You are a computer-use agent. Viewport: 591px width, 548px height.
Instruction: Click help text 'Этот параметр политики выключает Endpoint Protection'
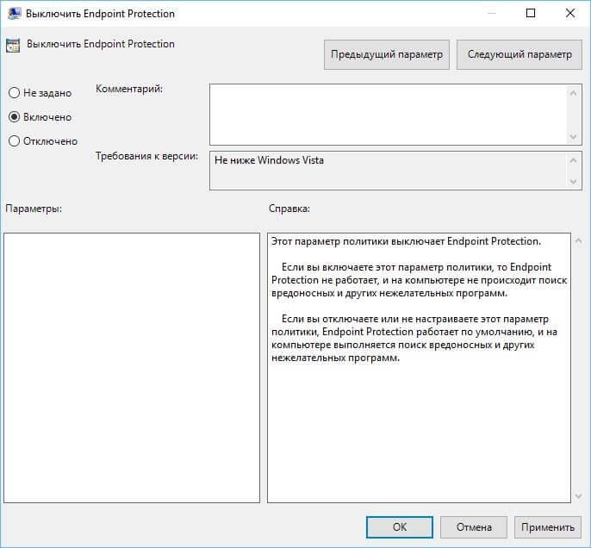(x=406, y=241)
